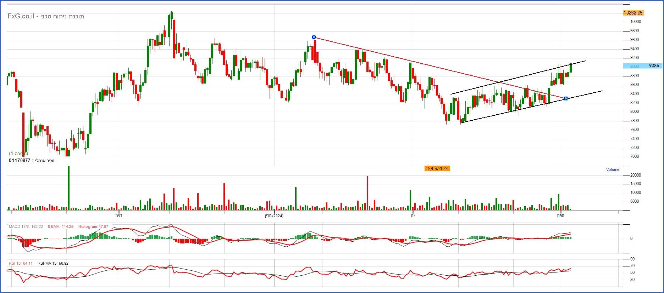Image resolution: width=664 pixels, height=293 pixels.
Task: Click the RSI 13: 64.11 readout
Action: 21,263
